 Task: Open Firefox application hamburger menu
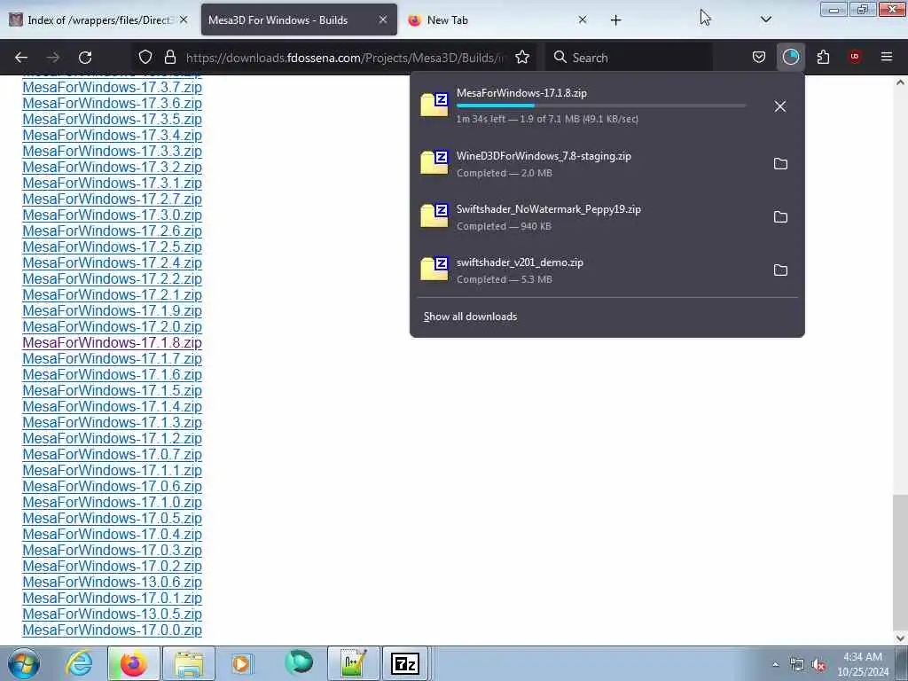point(887,57)
